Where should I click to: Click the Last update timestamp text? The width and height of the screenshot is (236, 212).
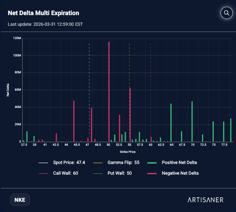click(x=45, y=24)
